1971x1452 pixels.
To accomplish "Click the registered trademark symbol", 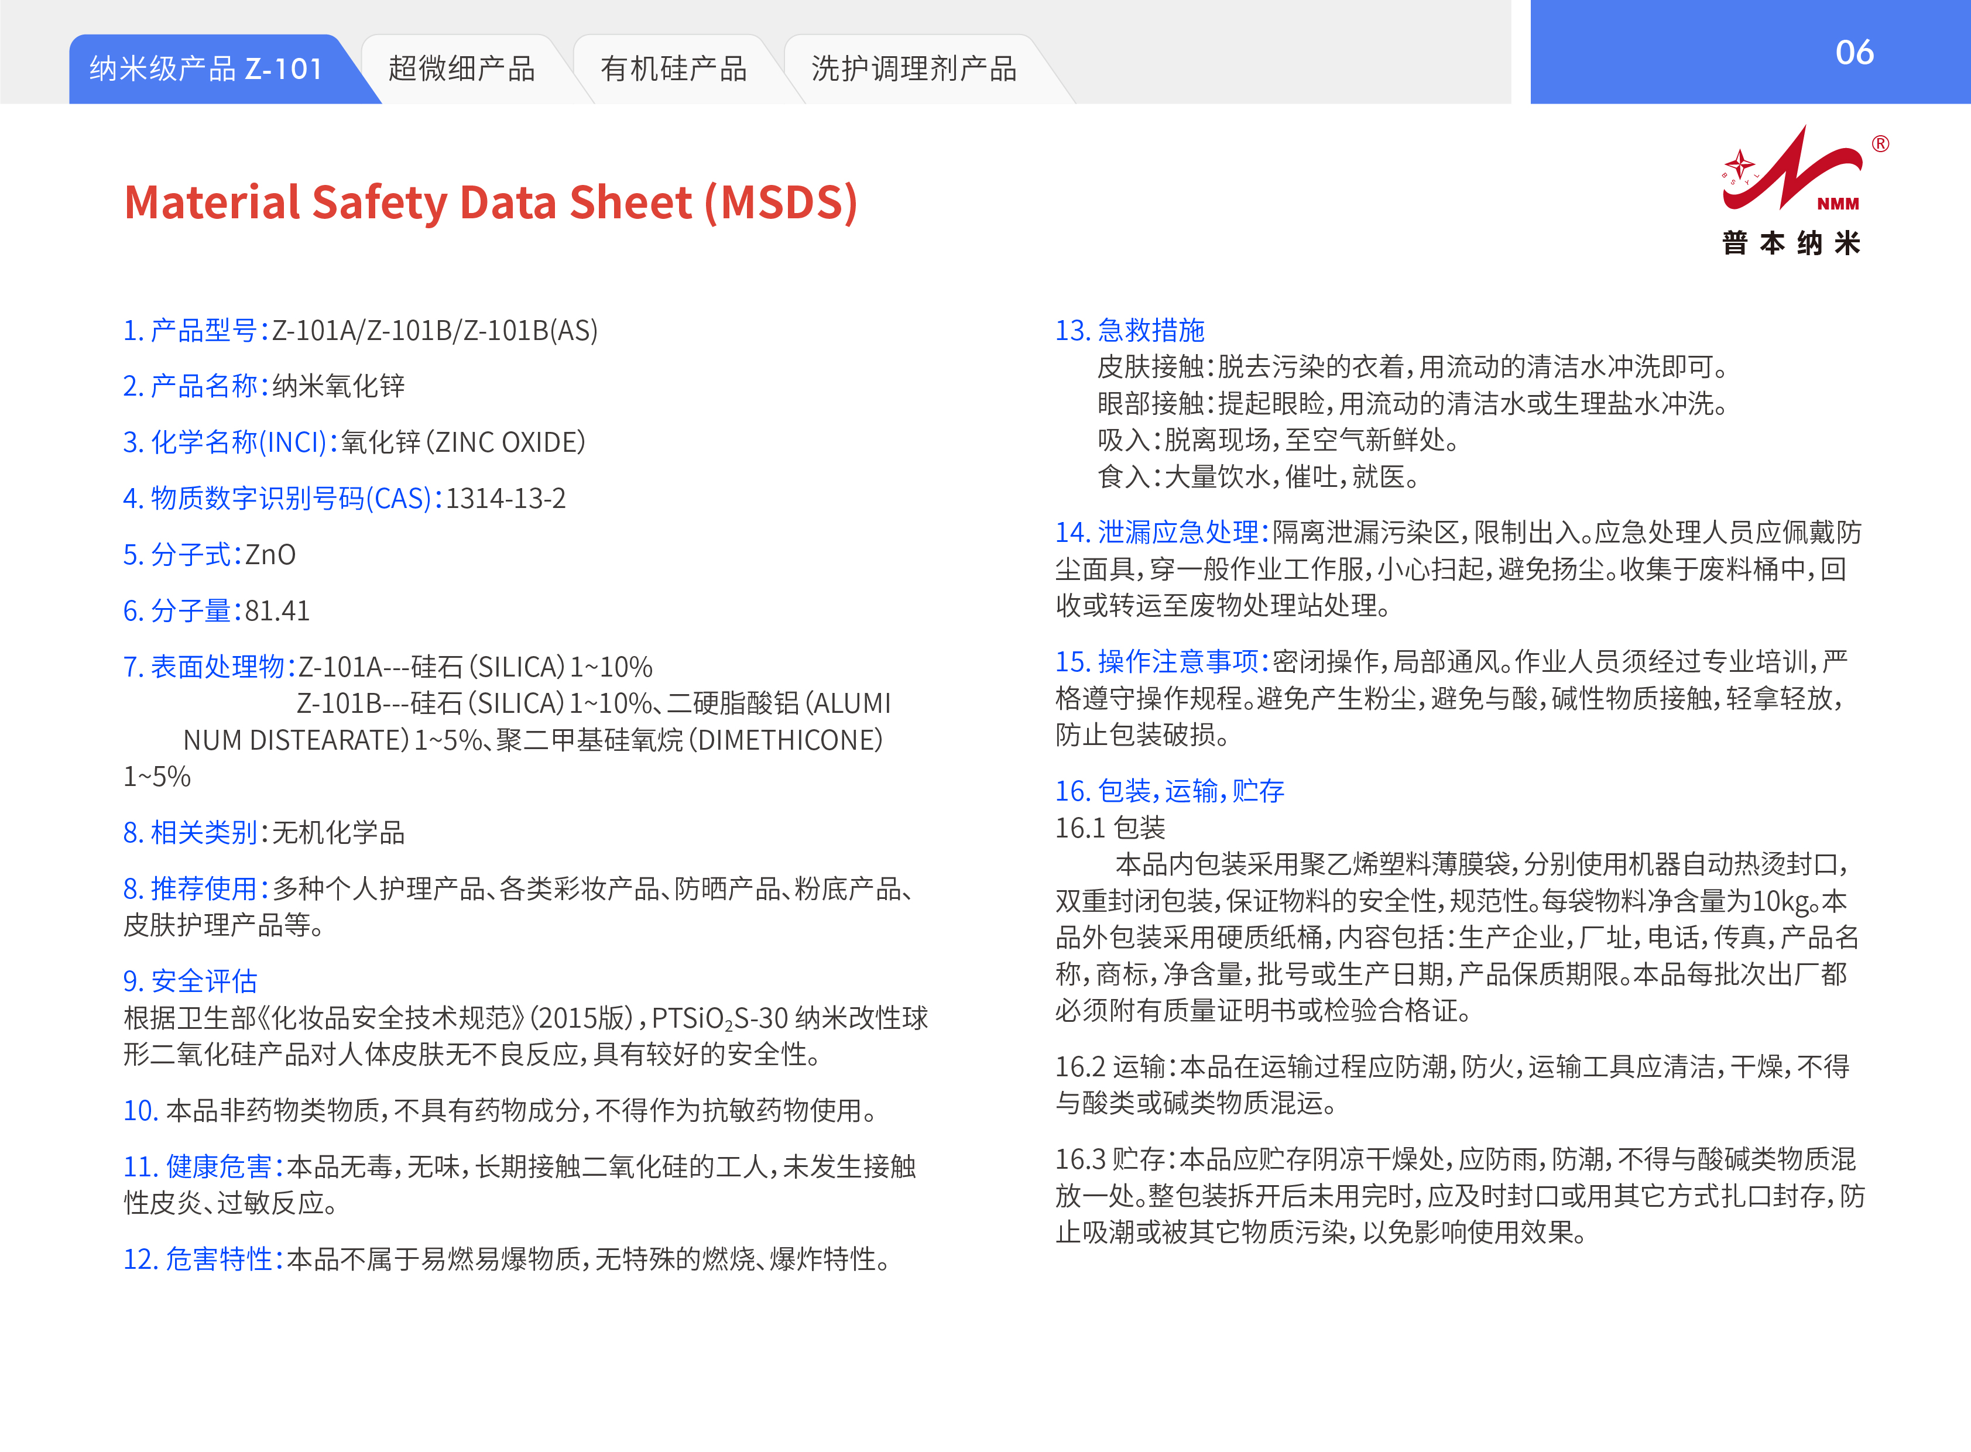I will 1880,144.
